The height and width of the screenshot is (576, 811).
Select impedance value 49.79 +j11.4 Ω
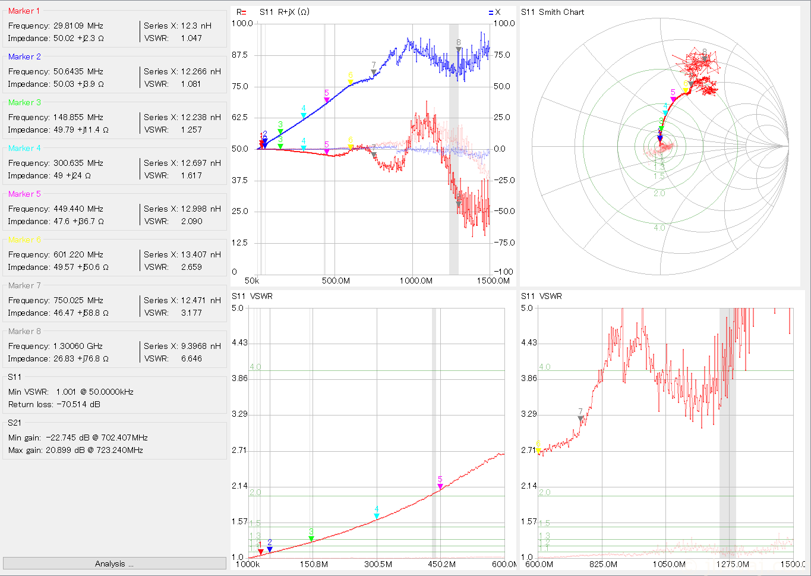coord(81,130)
